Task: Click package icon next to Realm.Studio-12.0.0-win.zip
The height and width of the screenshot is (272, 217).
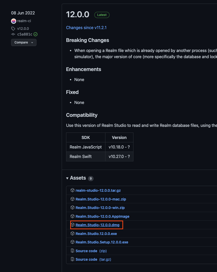Action: click(73, 207)
